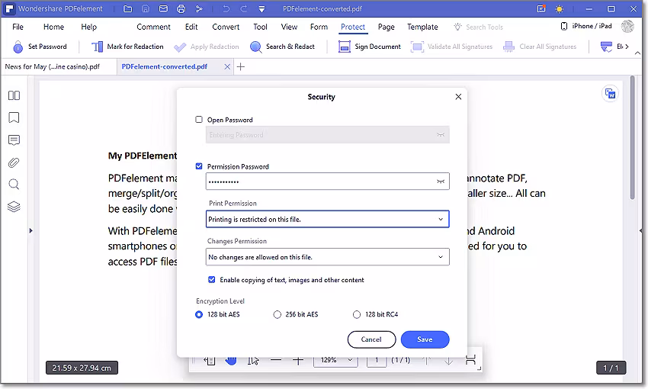The width and height of the screenshot is (648, 389).
Task: Switch to the View tab
Action: tap(289, 27)
